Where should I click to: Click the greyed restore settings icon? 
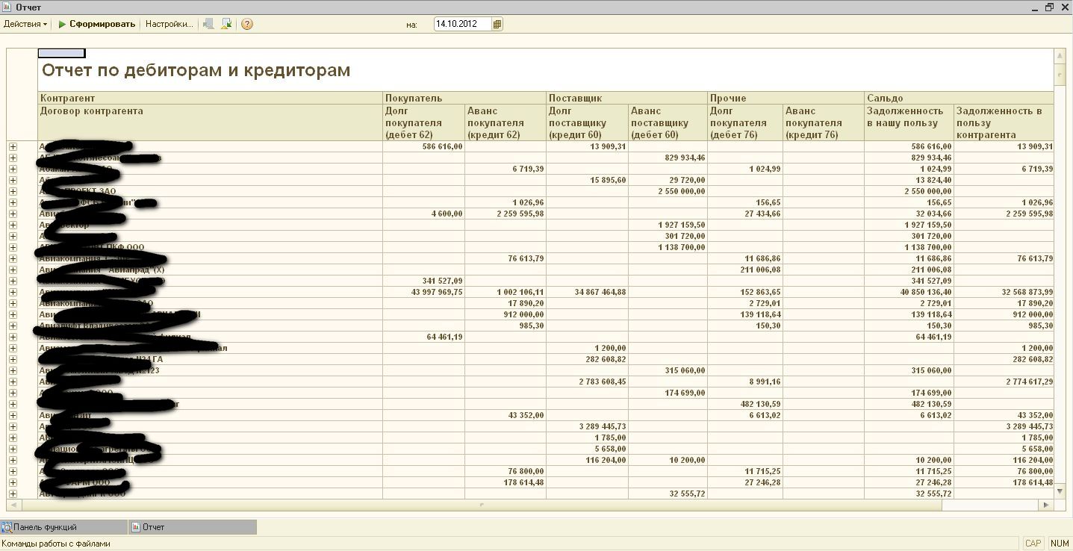point(208,24)
